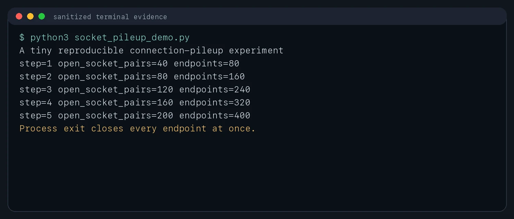Image resolution: width=514 pixels, height=219 pixels.
Task: Click 'endpoints=320' value
Action: [215, 103]
